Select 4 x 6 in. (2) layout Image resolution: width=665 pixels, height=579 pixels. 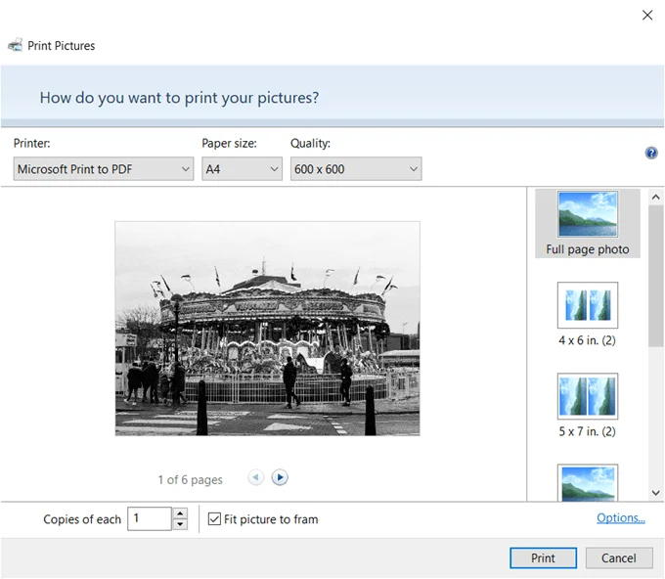pos(588,314)
